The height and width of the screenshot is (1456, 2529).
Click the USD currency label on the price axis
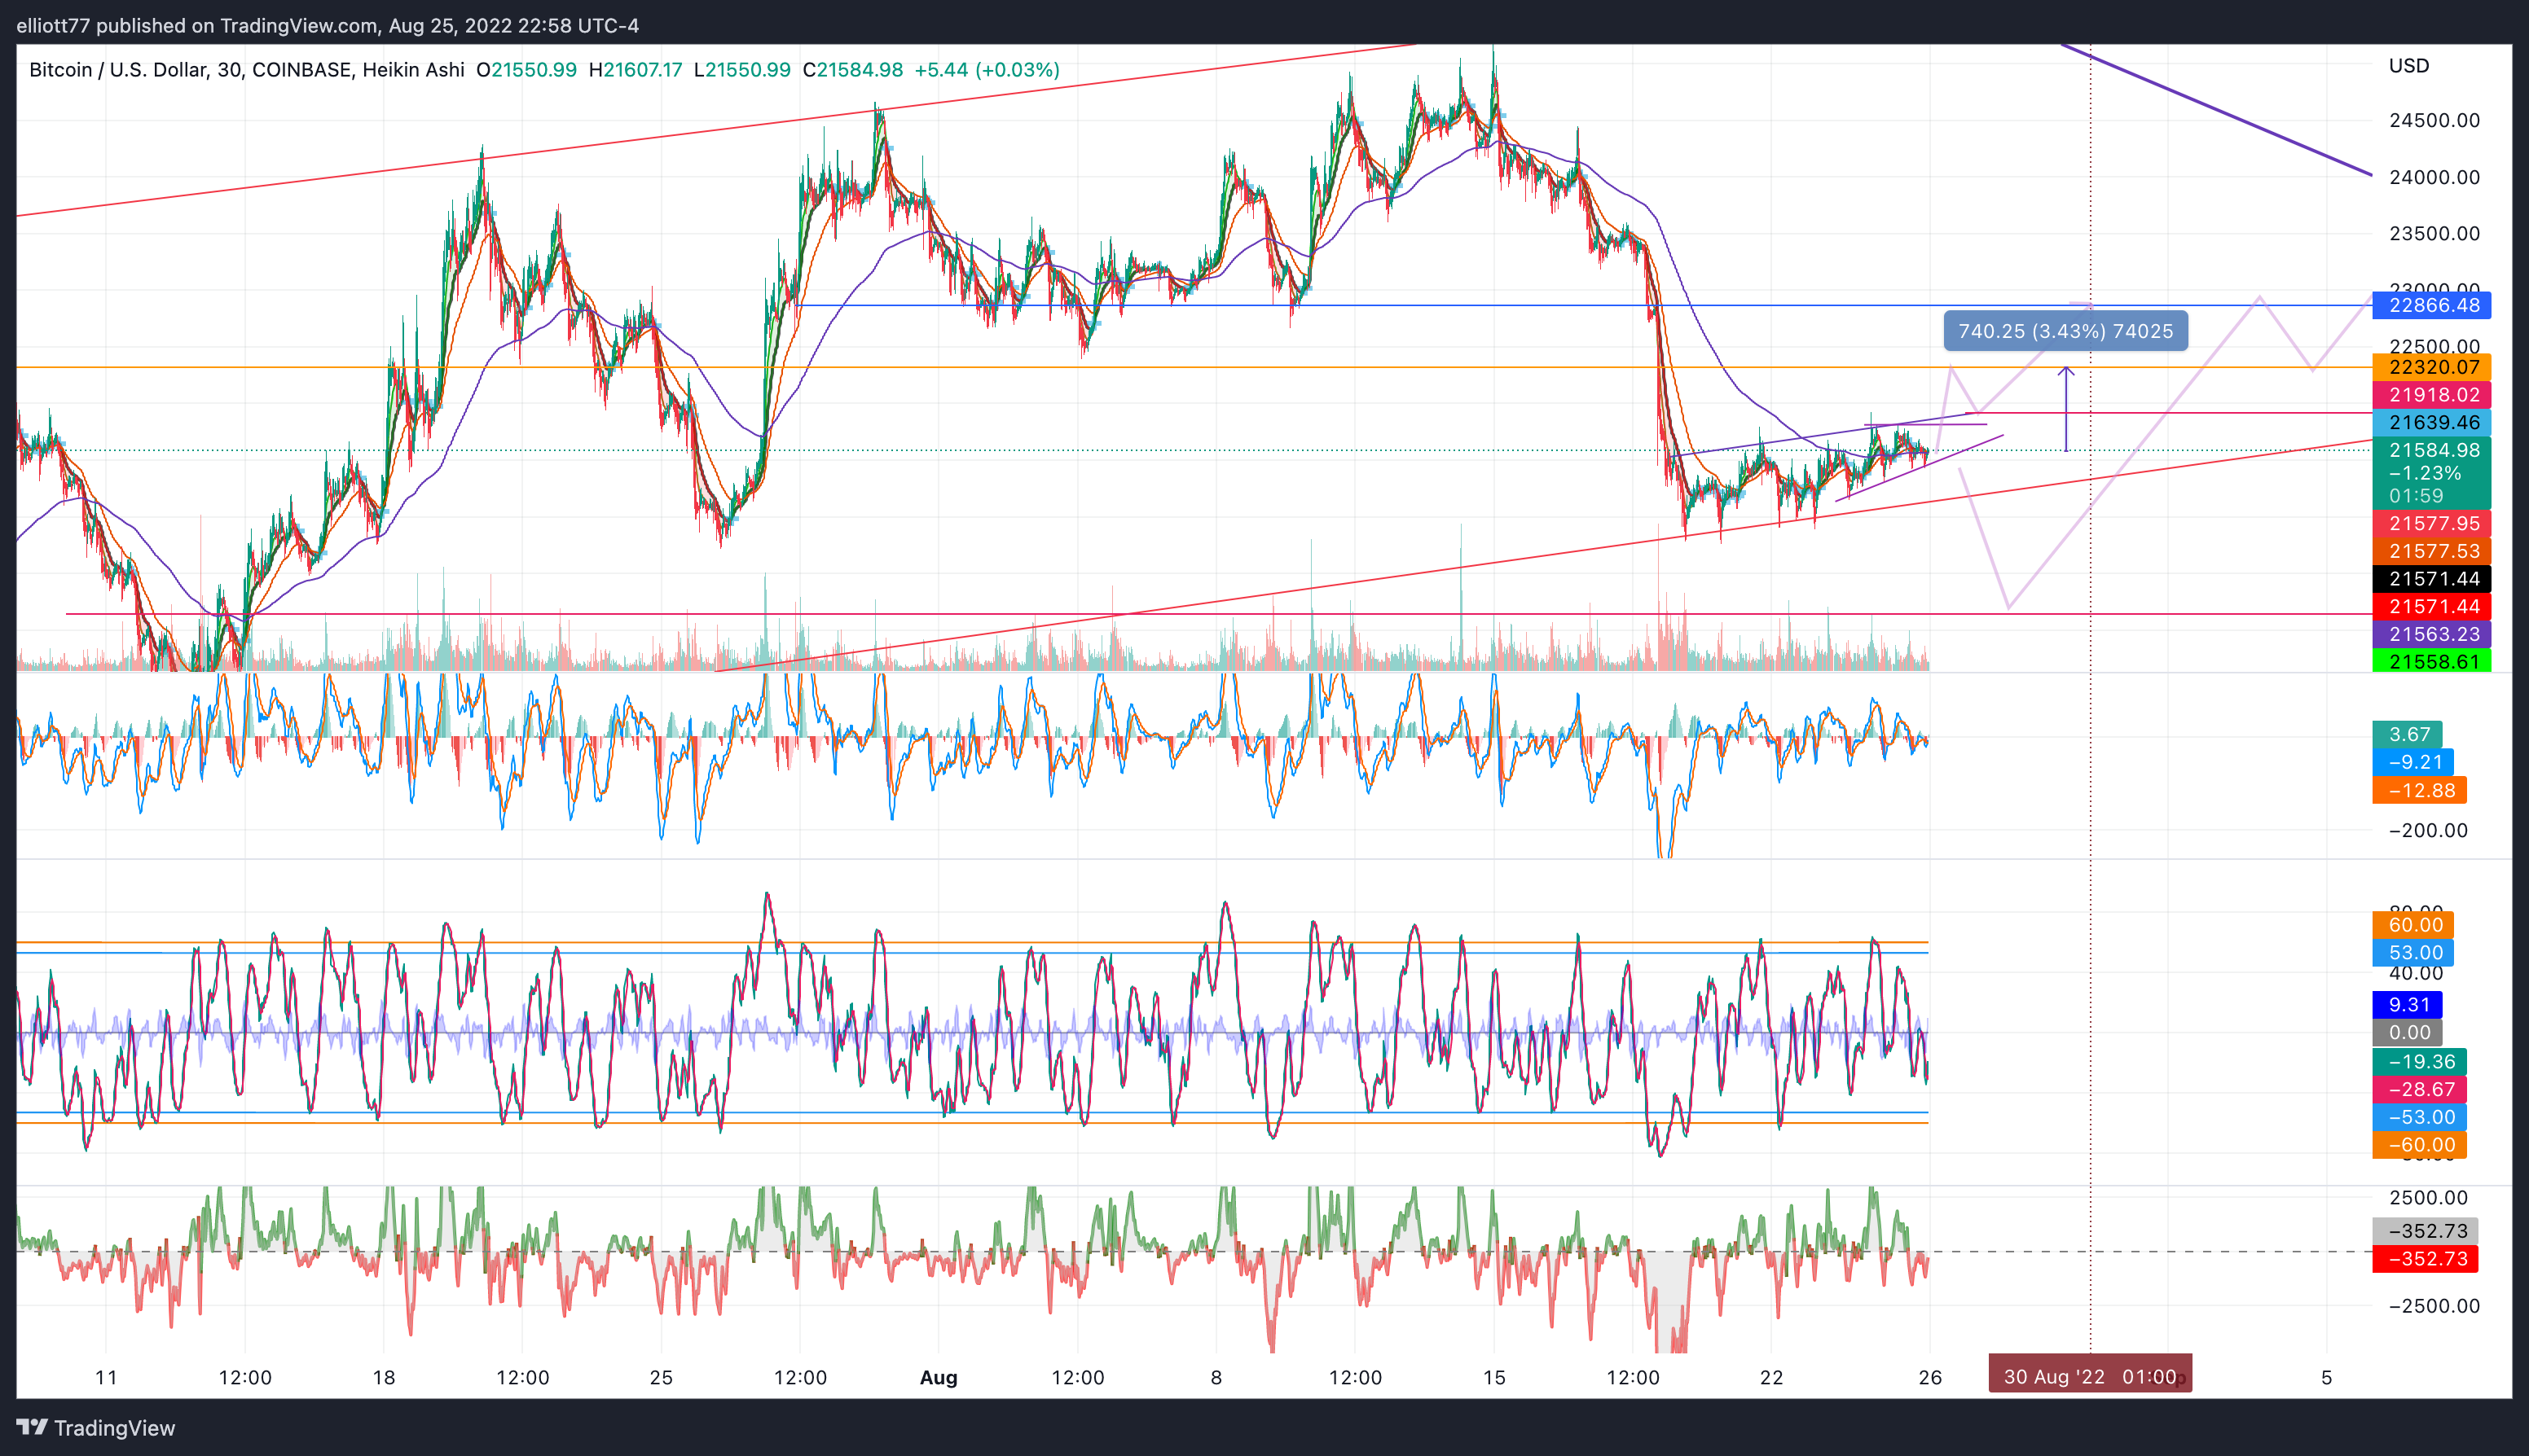coord(2408,66)
